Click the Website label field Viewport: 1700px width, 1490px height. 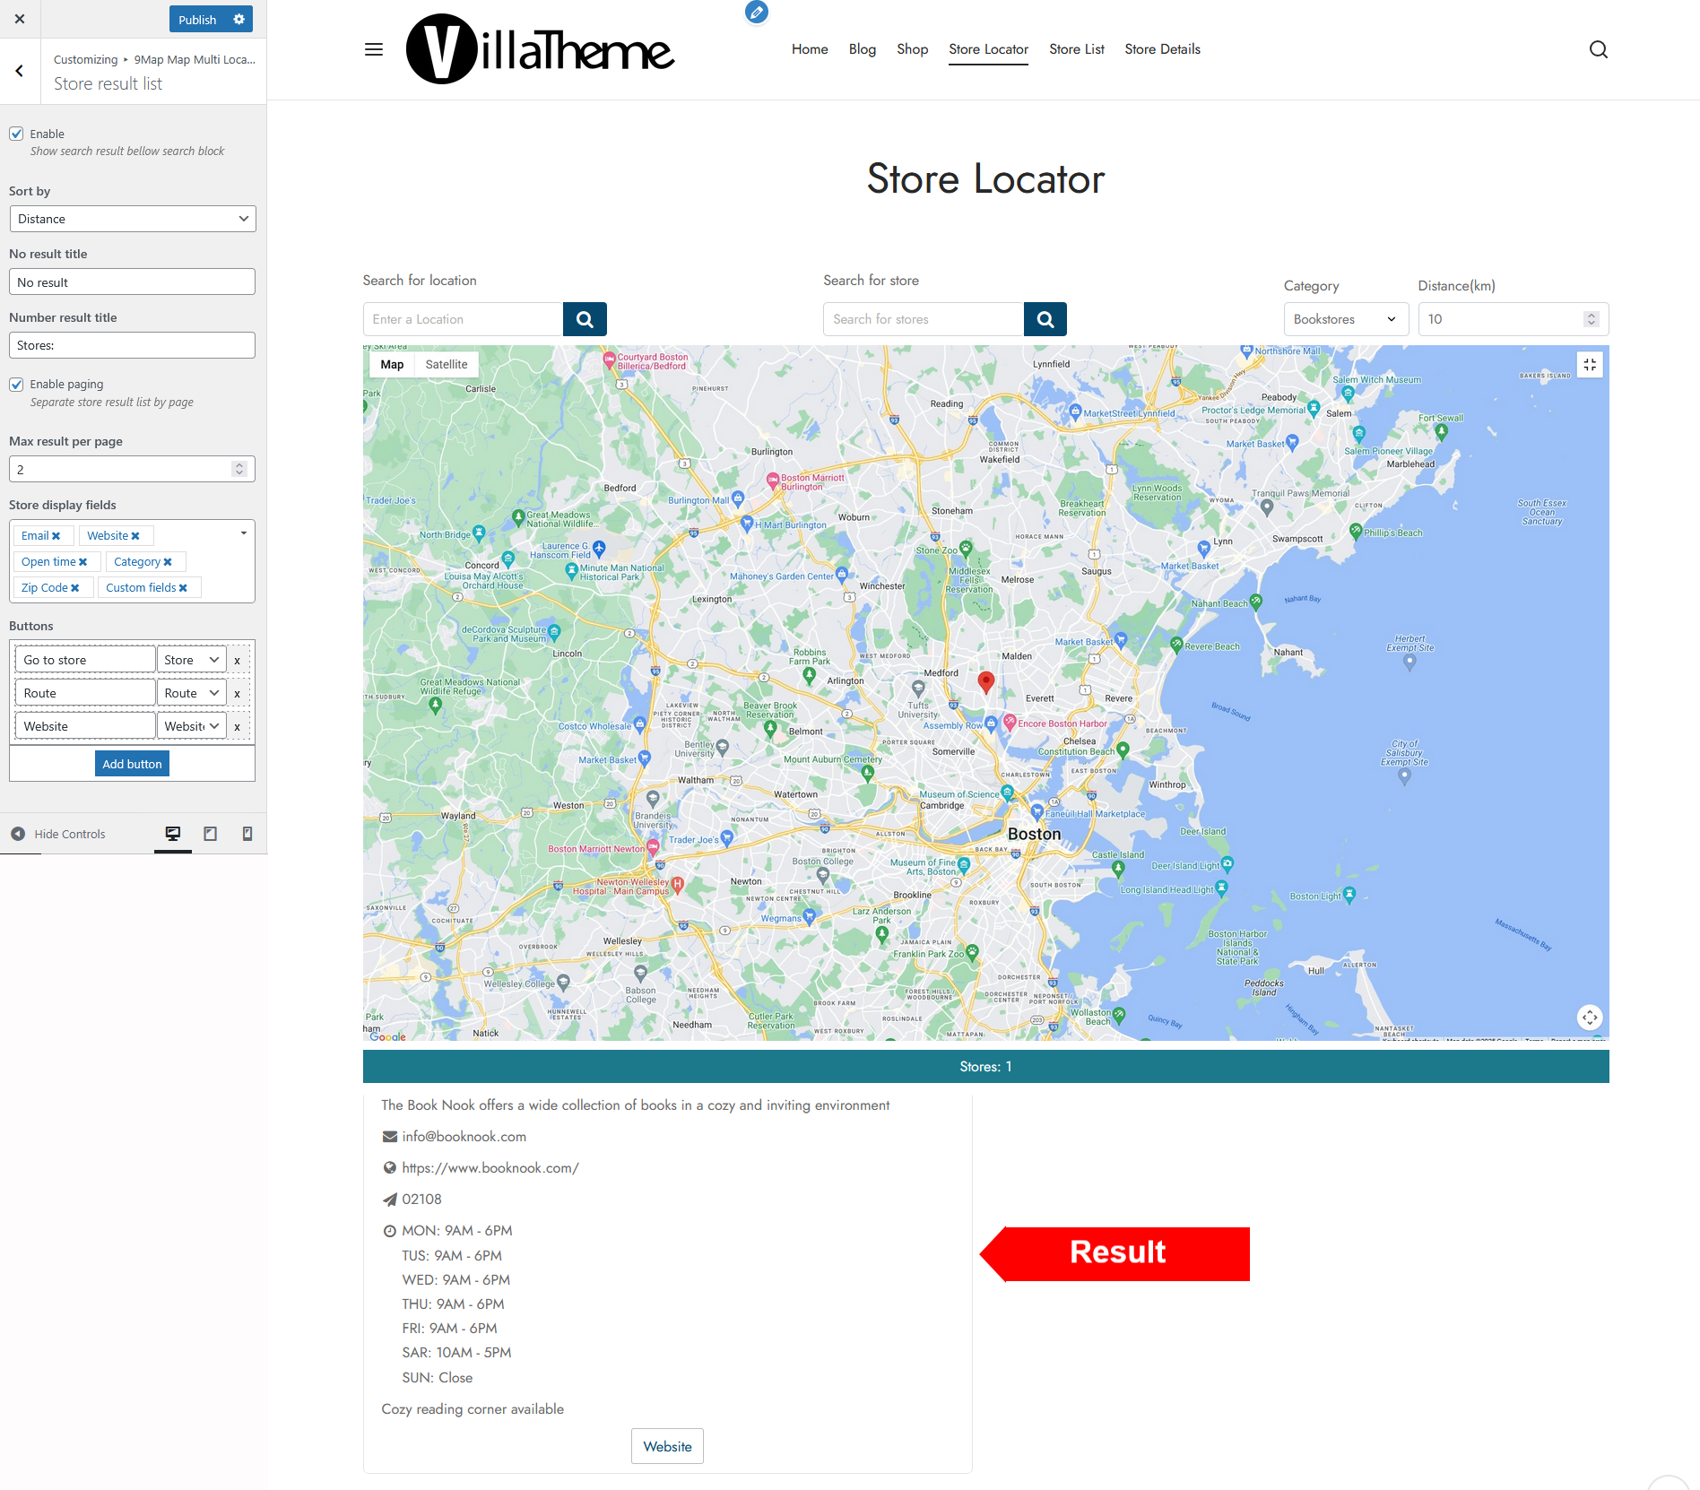pyautogui.click(x=85, y=726)
